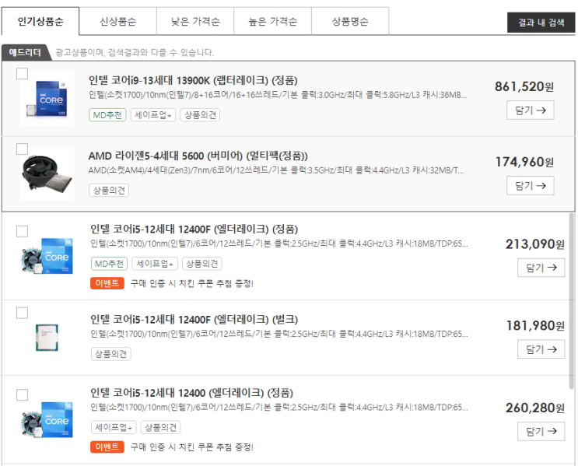Open 상품의견 for 13900K
Viewport: 578px width, 466px height.
click(200, 115)
